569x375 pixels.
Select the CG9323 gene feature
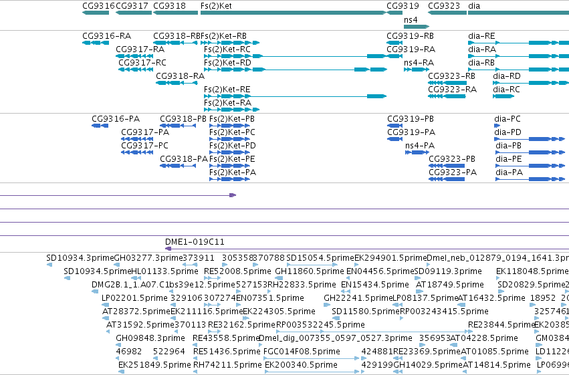[x=447, y=13]
